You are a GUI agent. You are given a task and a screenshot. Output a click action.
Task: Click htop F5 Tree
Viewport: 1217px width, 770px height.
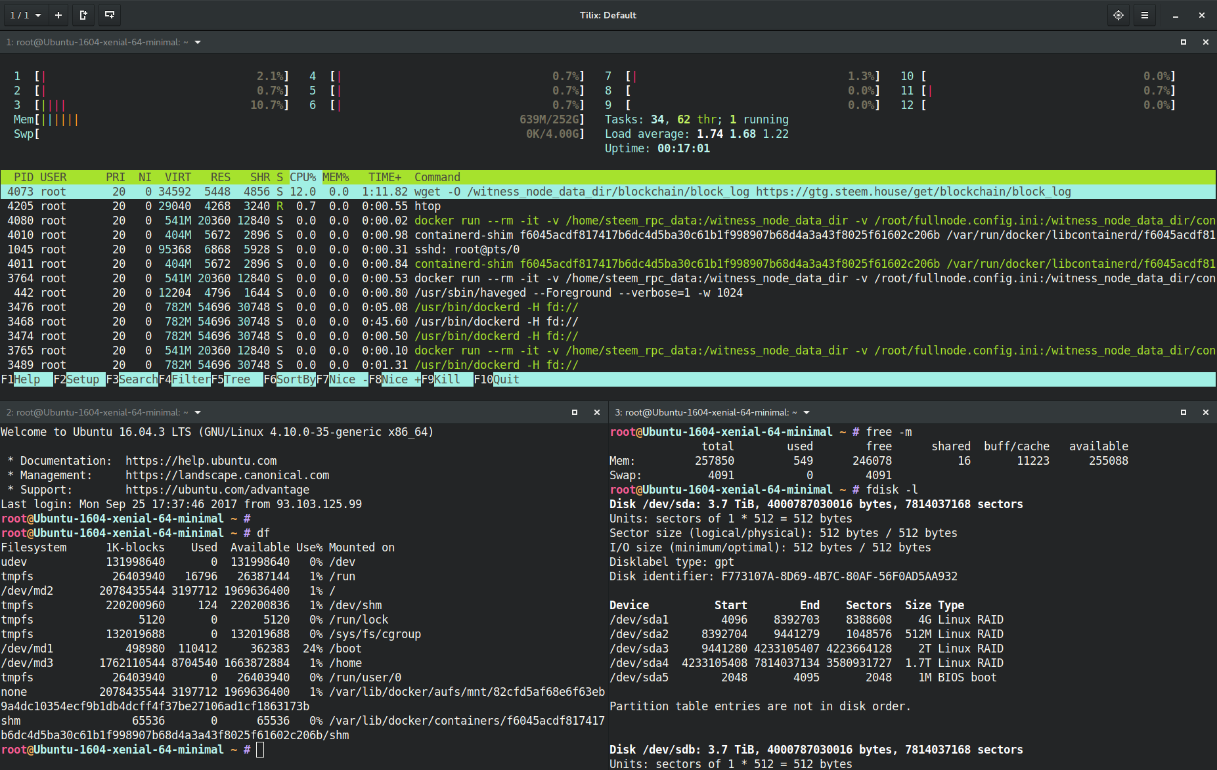pos(237,379)
